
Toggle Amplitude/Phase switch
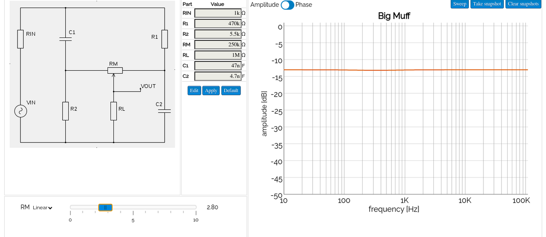pos(287,5)
